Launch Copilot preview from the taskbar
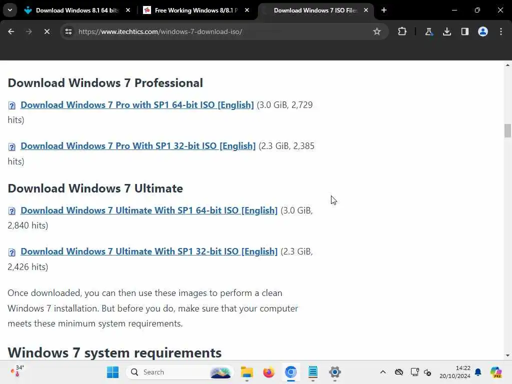 click(496, 372)
